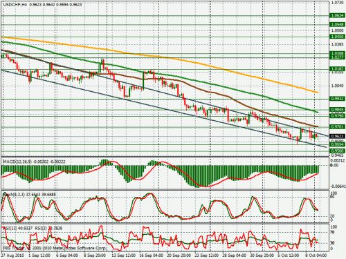Select the 0.9845 green price level label
Viewport: 346px width, 259px height.
click(337, 110)
